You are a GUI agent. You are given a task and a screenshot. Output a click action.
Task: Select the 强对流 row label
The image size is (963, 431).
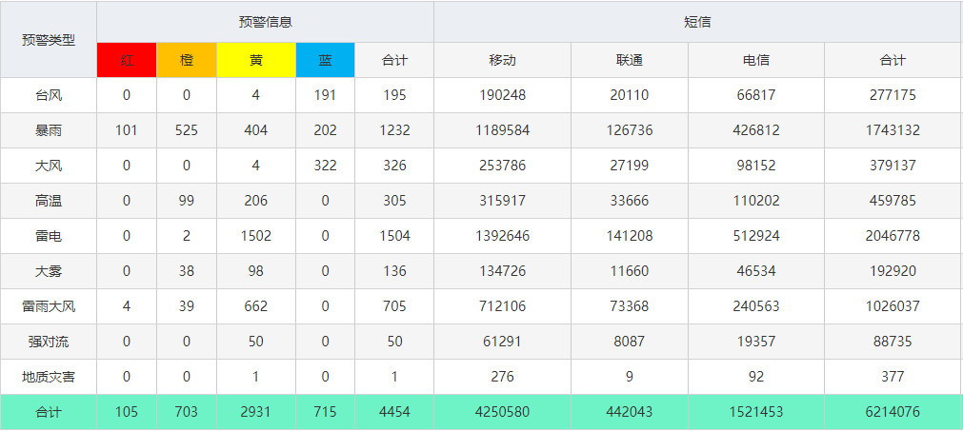49,342
